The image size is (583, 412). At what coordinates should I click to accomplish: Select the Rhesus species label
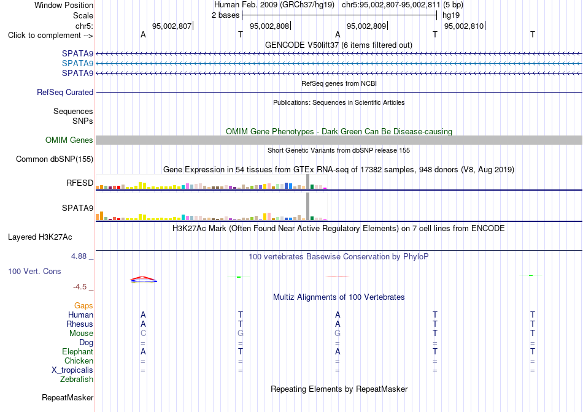click(80, 324)
